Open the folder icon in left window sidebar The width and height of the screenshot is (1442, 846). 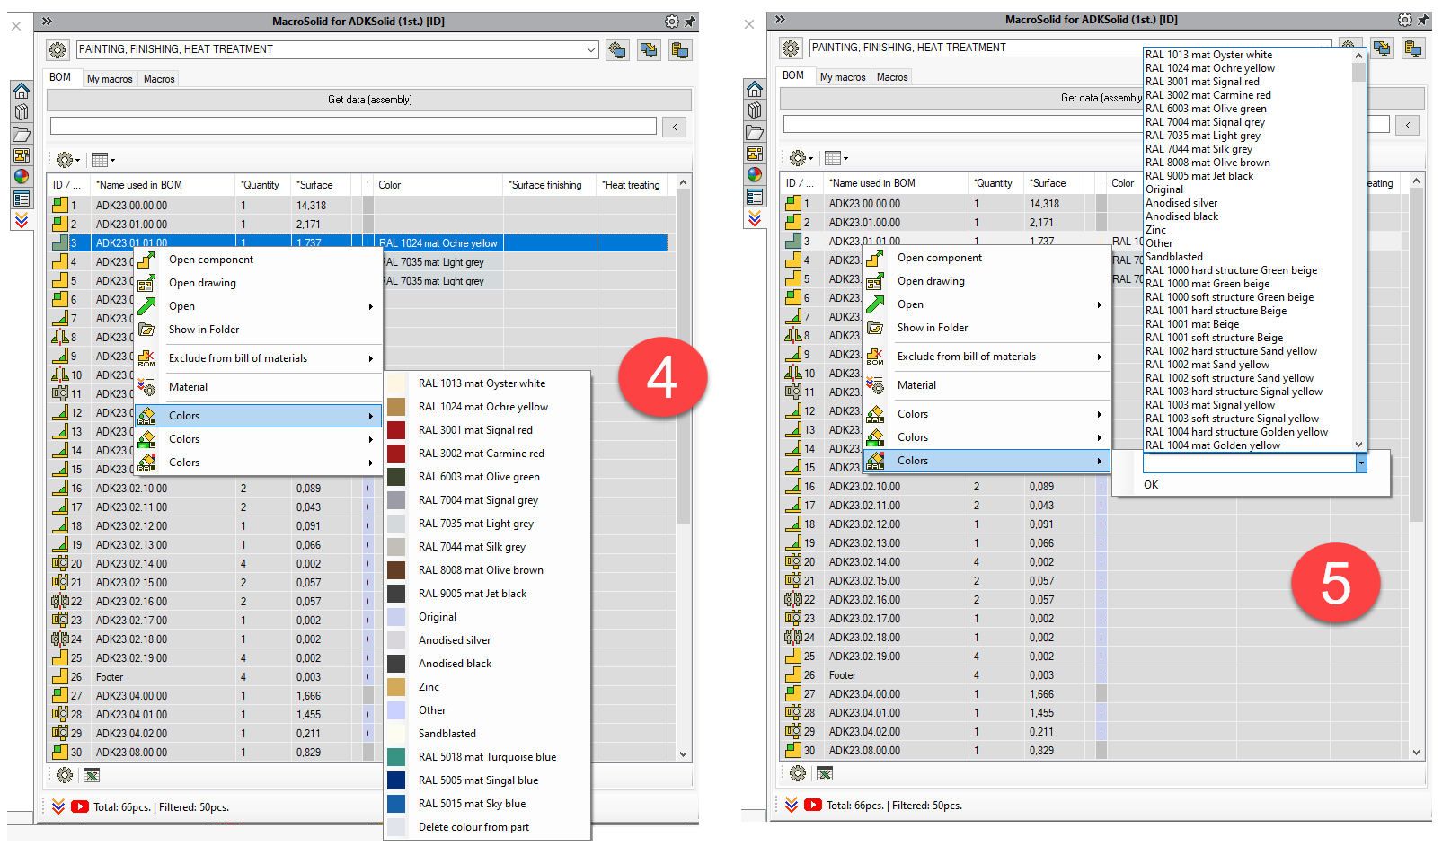point(22,134)
